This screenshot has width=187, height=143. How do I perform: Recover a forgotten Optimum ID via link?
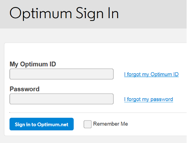click(x=151, y=74)
